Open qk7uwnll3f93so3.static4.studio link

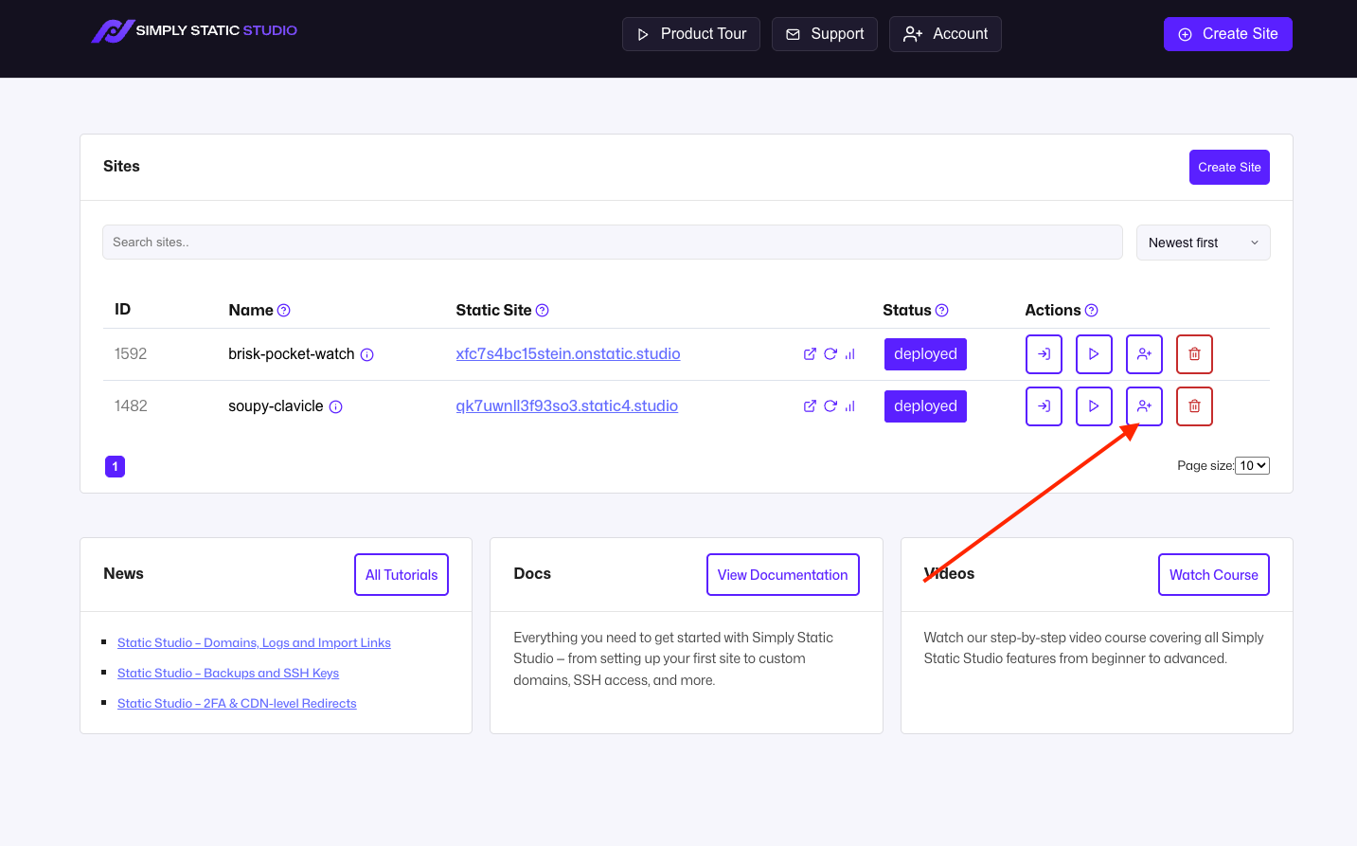pyautogui.click(x=567, y=406)
